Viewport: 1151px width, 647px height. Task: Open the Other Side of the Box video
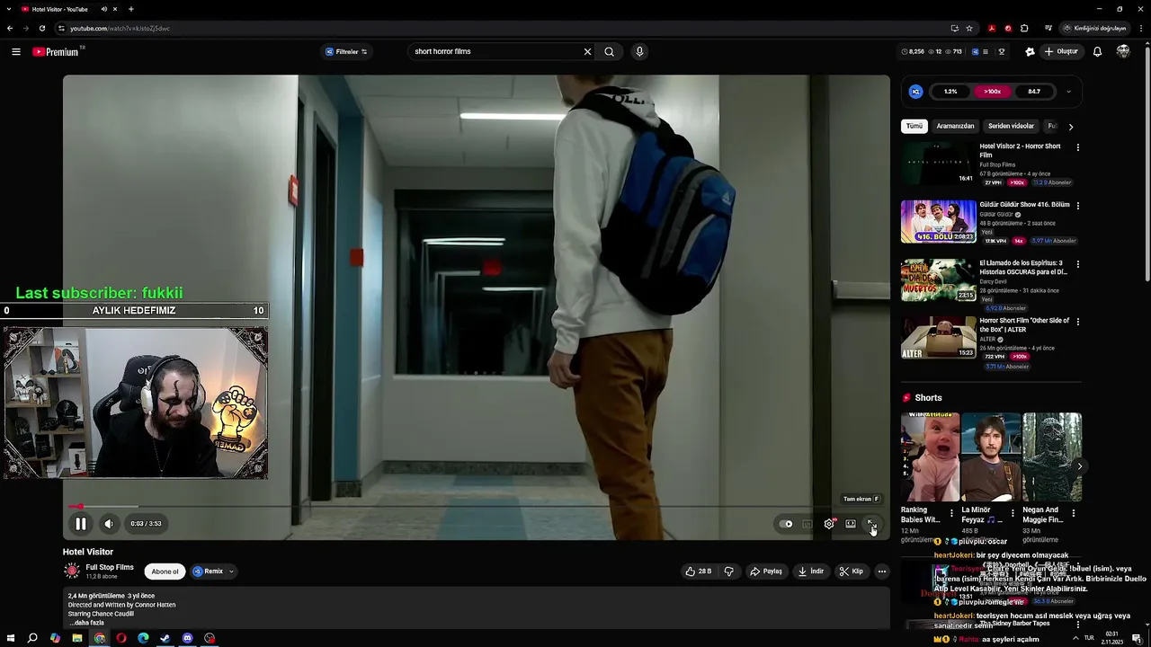pos(939,338)
